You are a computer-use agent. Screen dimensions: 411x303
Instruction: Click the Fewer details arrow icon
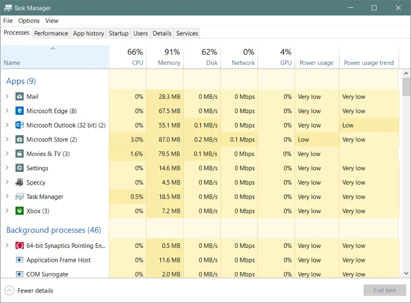[9, 291]
